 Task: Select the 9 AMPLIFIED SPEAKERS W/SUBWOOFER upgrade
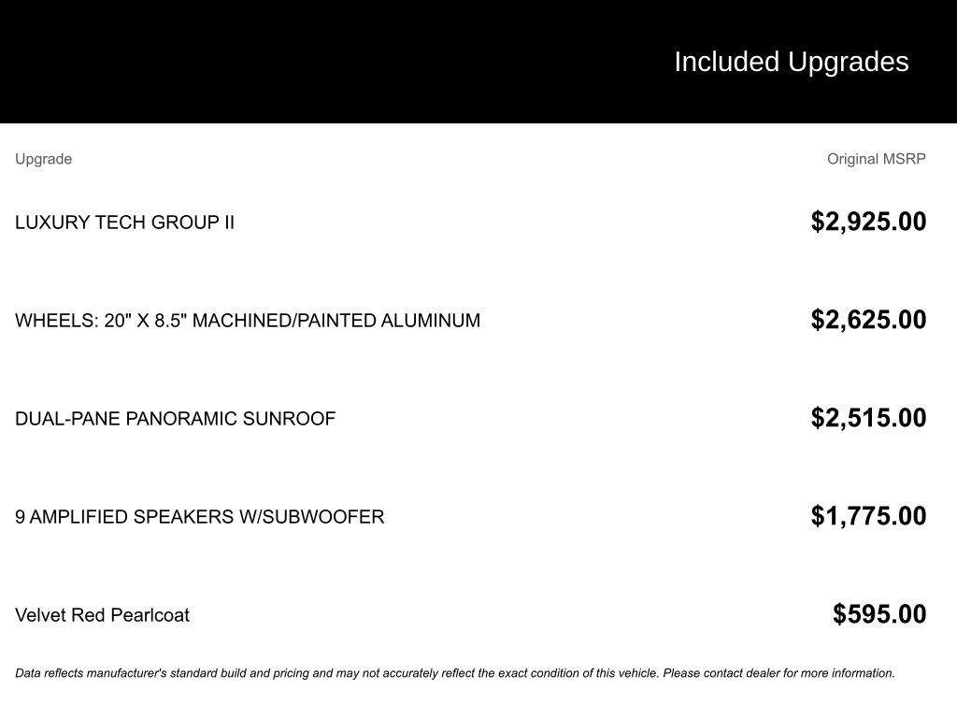[x=199, y=517]
